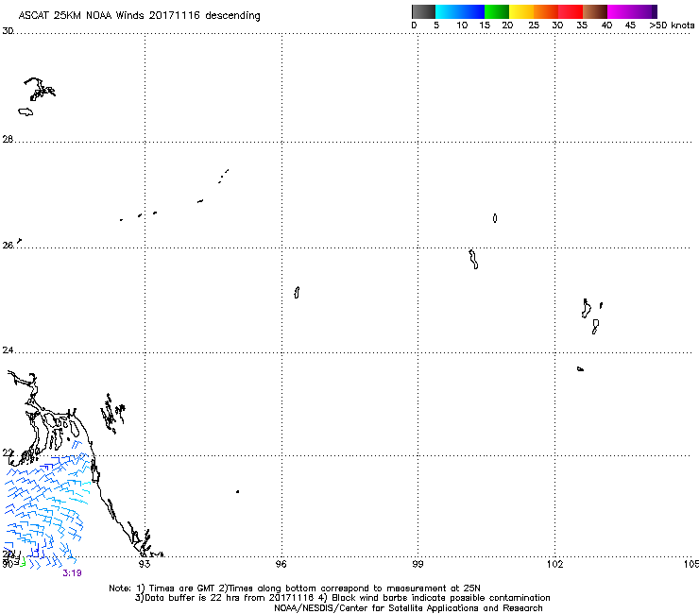Click the yellow 20-25 knots legend segment
This screenshot has height=614, width=699.
click(521, 11)
